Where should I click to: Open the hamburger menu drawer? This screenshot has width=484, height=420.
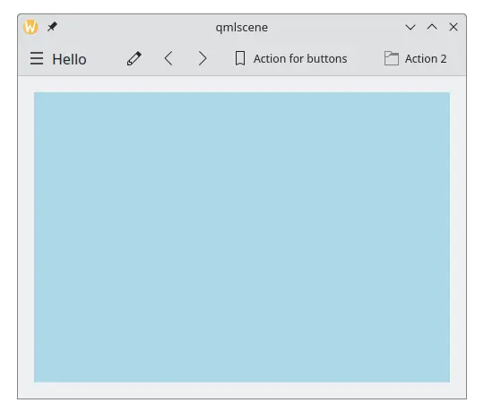(x=37, y=58)
